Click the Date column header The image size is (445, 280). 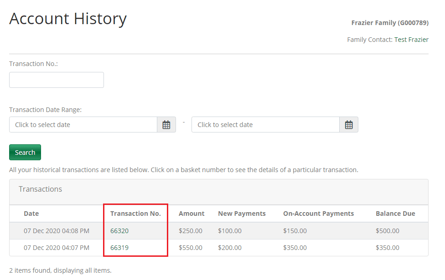pos(31,214)
